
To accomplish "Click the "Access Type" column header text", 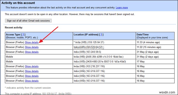I will click(x=13, y=35).
